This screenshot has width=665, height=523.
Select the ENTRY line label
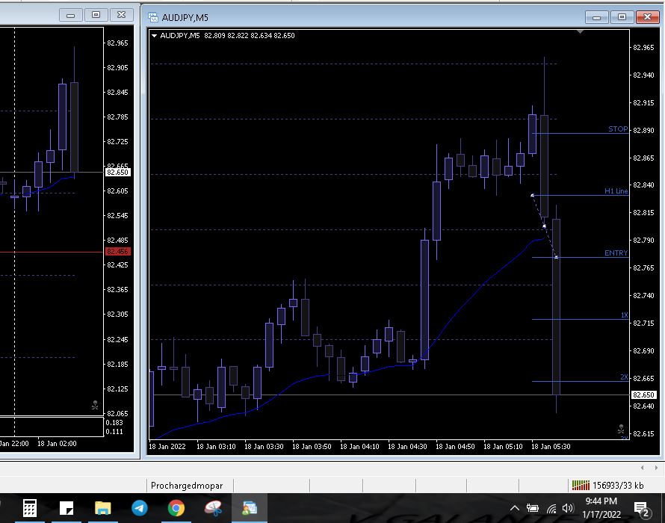[616, 253]
